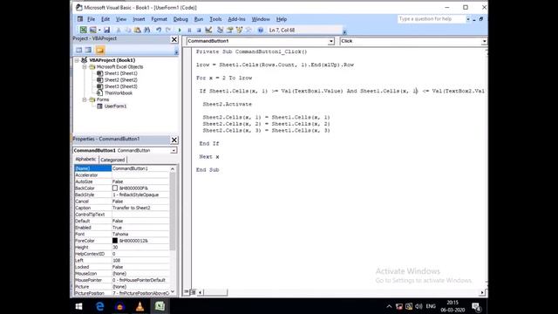This screenshot has height=314, width=558.
Task: Select ThisWorkbook in the project tree
Action: [x=119, y=93]
